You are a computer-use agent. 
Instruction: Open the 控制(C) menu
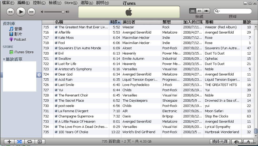(39, 3)
